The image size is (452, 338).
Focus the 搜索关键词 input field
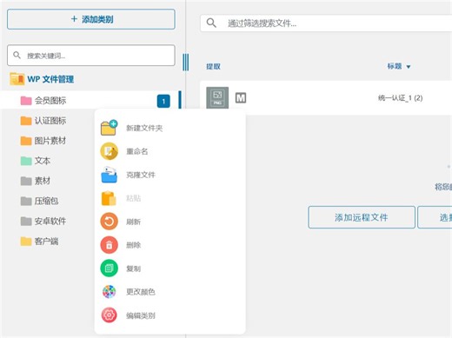pyautogui.click(x=91, y=55)
